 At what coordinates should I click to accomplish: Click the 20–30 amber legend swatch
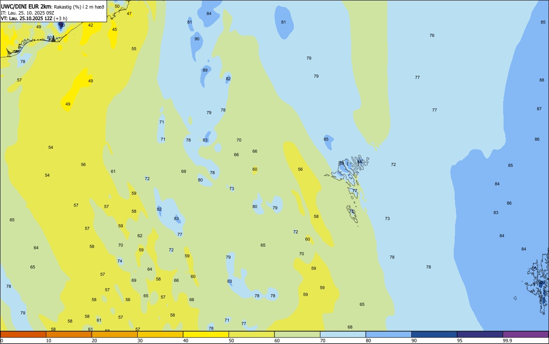click(115, 334)
